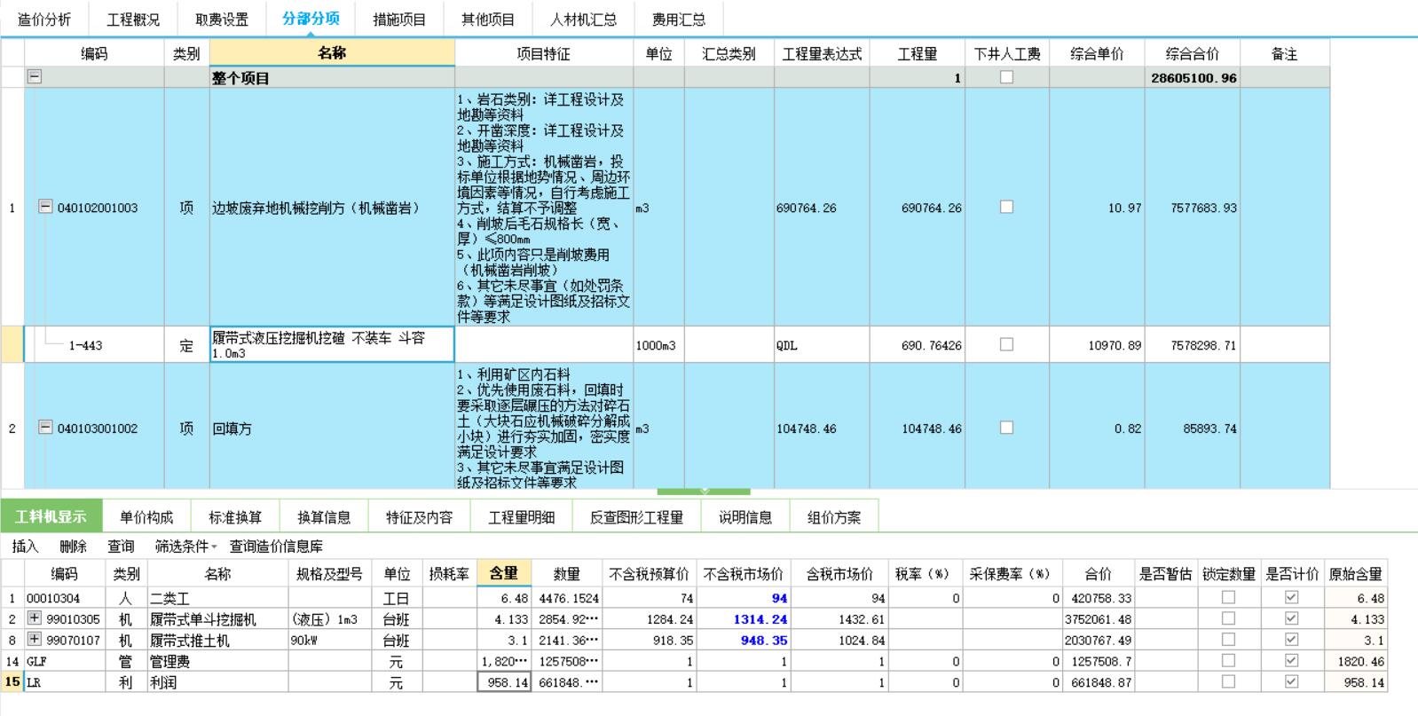
Task: Check 锁定数量 for 管理费 row
Action: click(1228, 660)
